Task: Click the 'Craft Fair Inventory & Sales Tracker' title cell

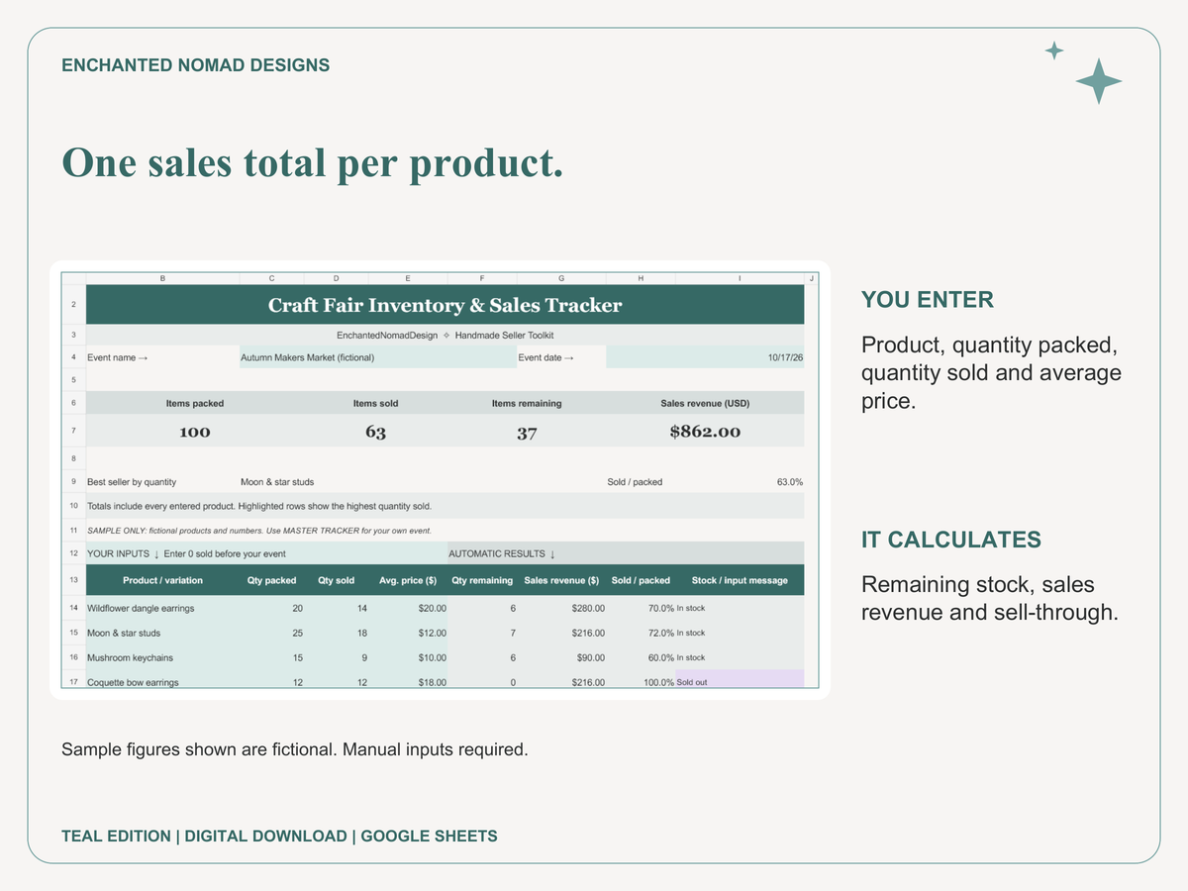Action: coord(445,305)
